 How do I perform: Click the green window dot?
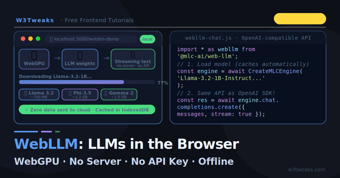tap(38, 39)
